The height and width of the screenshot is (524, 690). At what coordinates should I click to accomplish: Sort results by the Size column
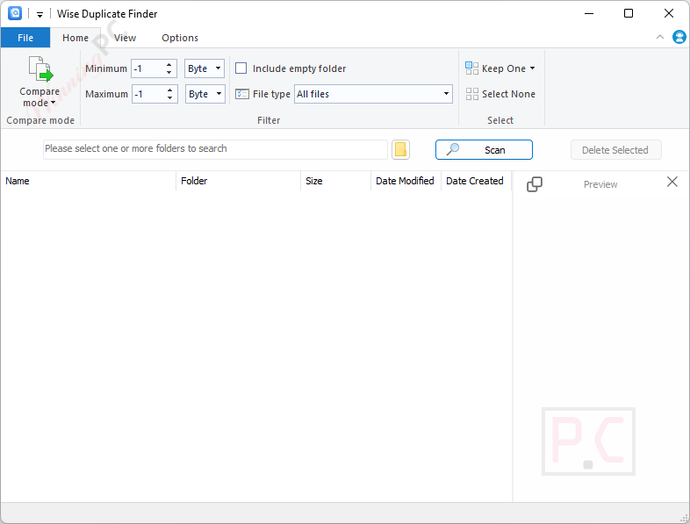pos(335,181)
